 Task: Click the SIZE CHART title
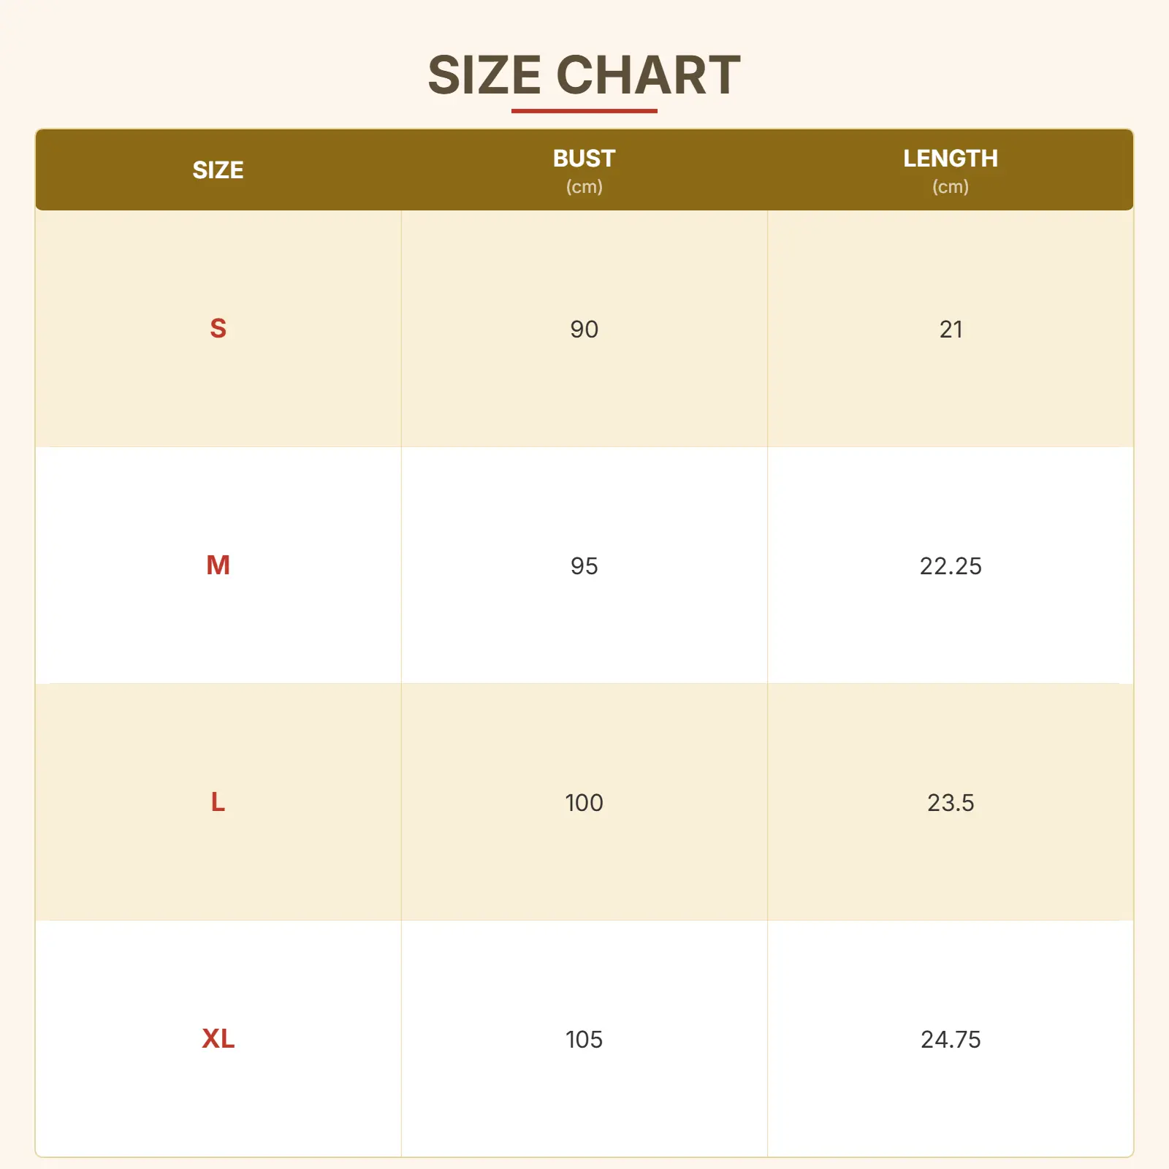pos(584,75)
